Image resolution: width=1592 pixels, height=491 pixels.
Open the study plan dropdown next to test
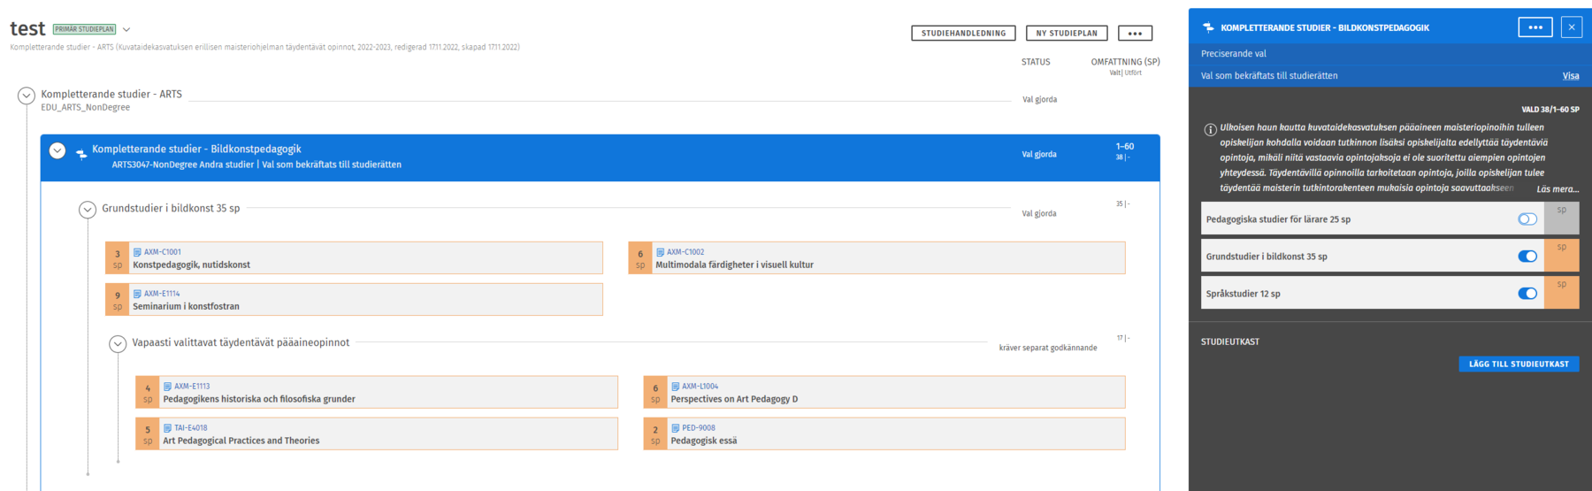126,30
